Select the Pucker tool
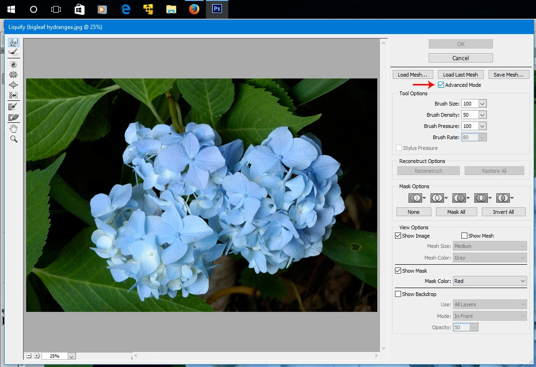536x367 pixels. click(x=14, y=75)
